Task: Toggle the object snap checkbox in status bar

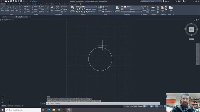Action: (165, 106)
